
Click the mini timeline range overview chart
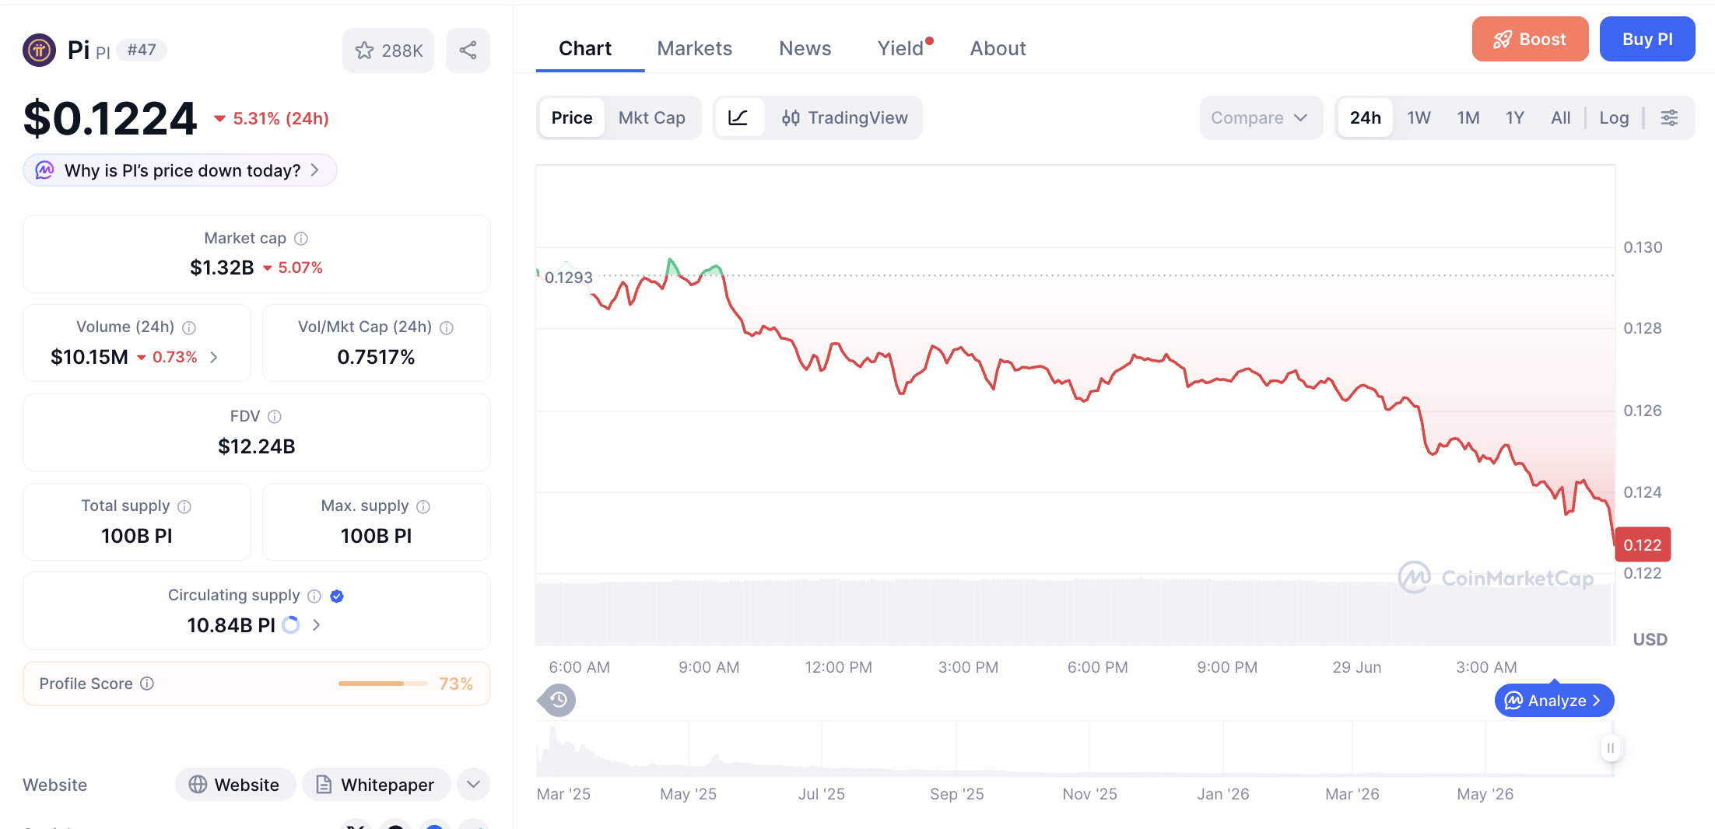tap(1074, 748)
